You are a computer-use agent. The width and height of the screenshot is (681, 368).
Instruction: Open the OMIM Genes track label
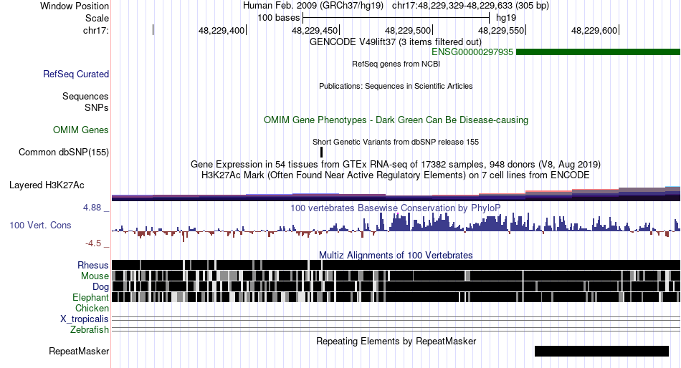click(x=81, y=130)
